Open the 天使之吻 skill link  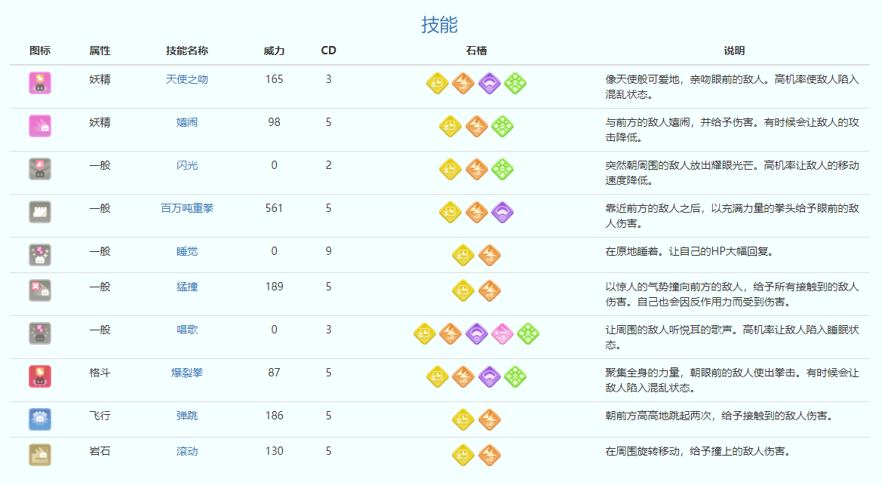187,79
